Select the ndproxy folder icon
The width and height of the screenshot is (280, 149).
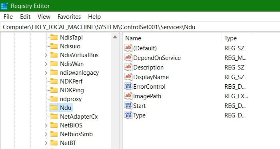(x=54, y=99)
